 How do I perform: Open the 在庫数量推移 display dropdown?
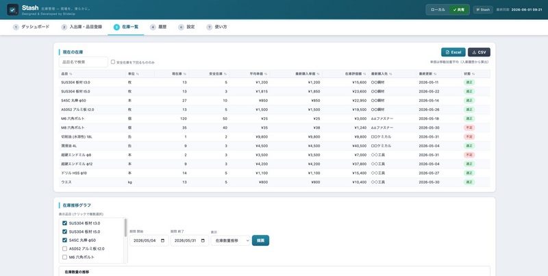point(230,240)
